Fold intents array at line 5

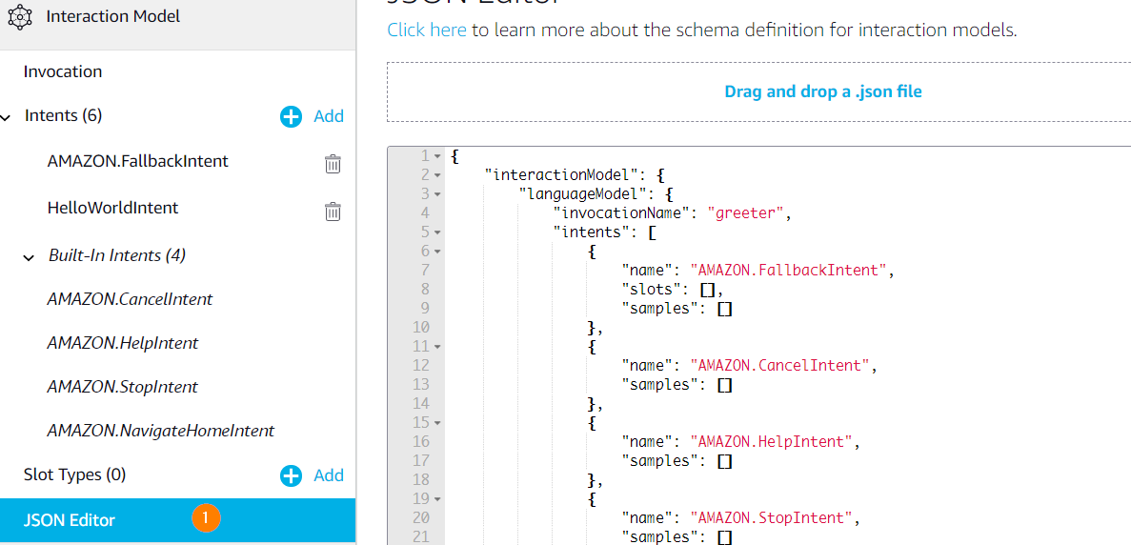click(438, 232)
